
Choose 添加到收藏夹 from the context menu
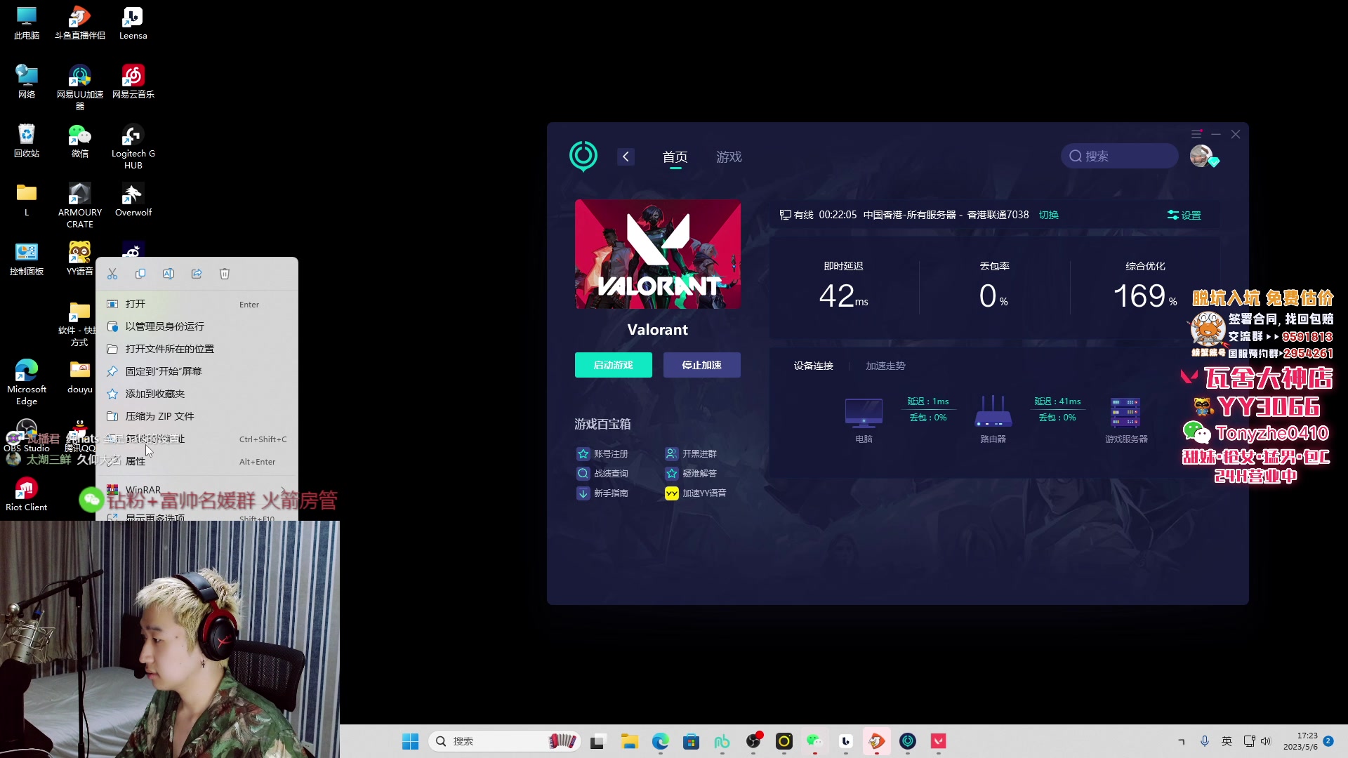coord(197,394)
